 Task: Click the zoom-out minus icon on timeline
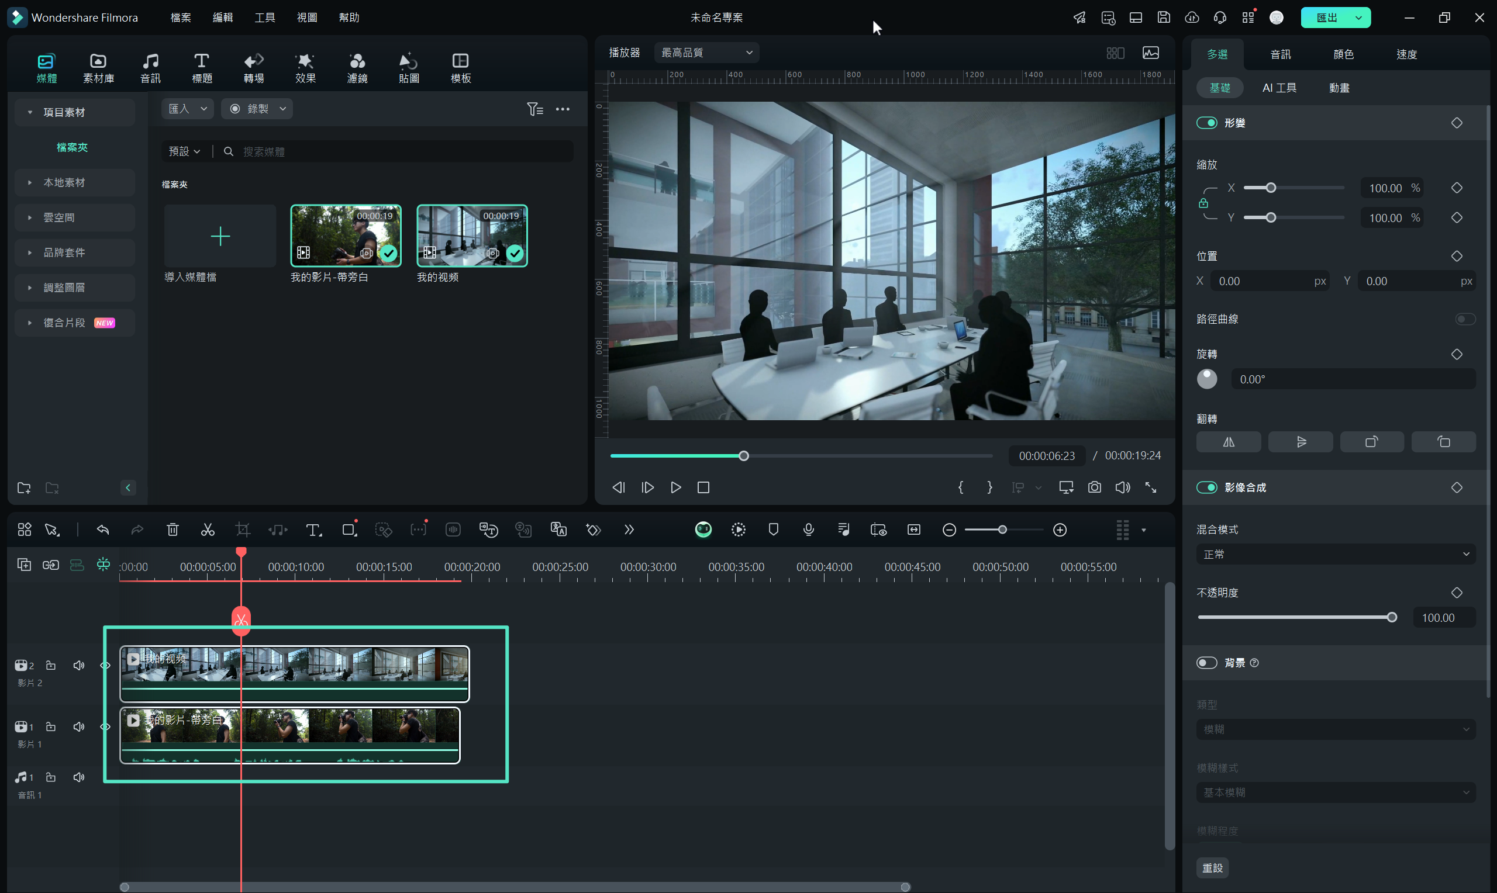pos(949,529)
